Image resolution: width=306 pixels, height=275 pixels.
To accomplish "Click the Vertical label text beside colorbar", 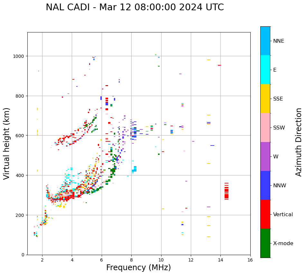I will 283,215.
